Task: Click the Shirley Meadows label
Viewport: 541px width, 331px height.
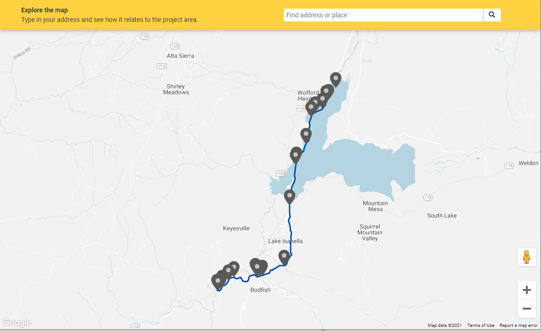Action: (x=176, y=89)
